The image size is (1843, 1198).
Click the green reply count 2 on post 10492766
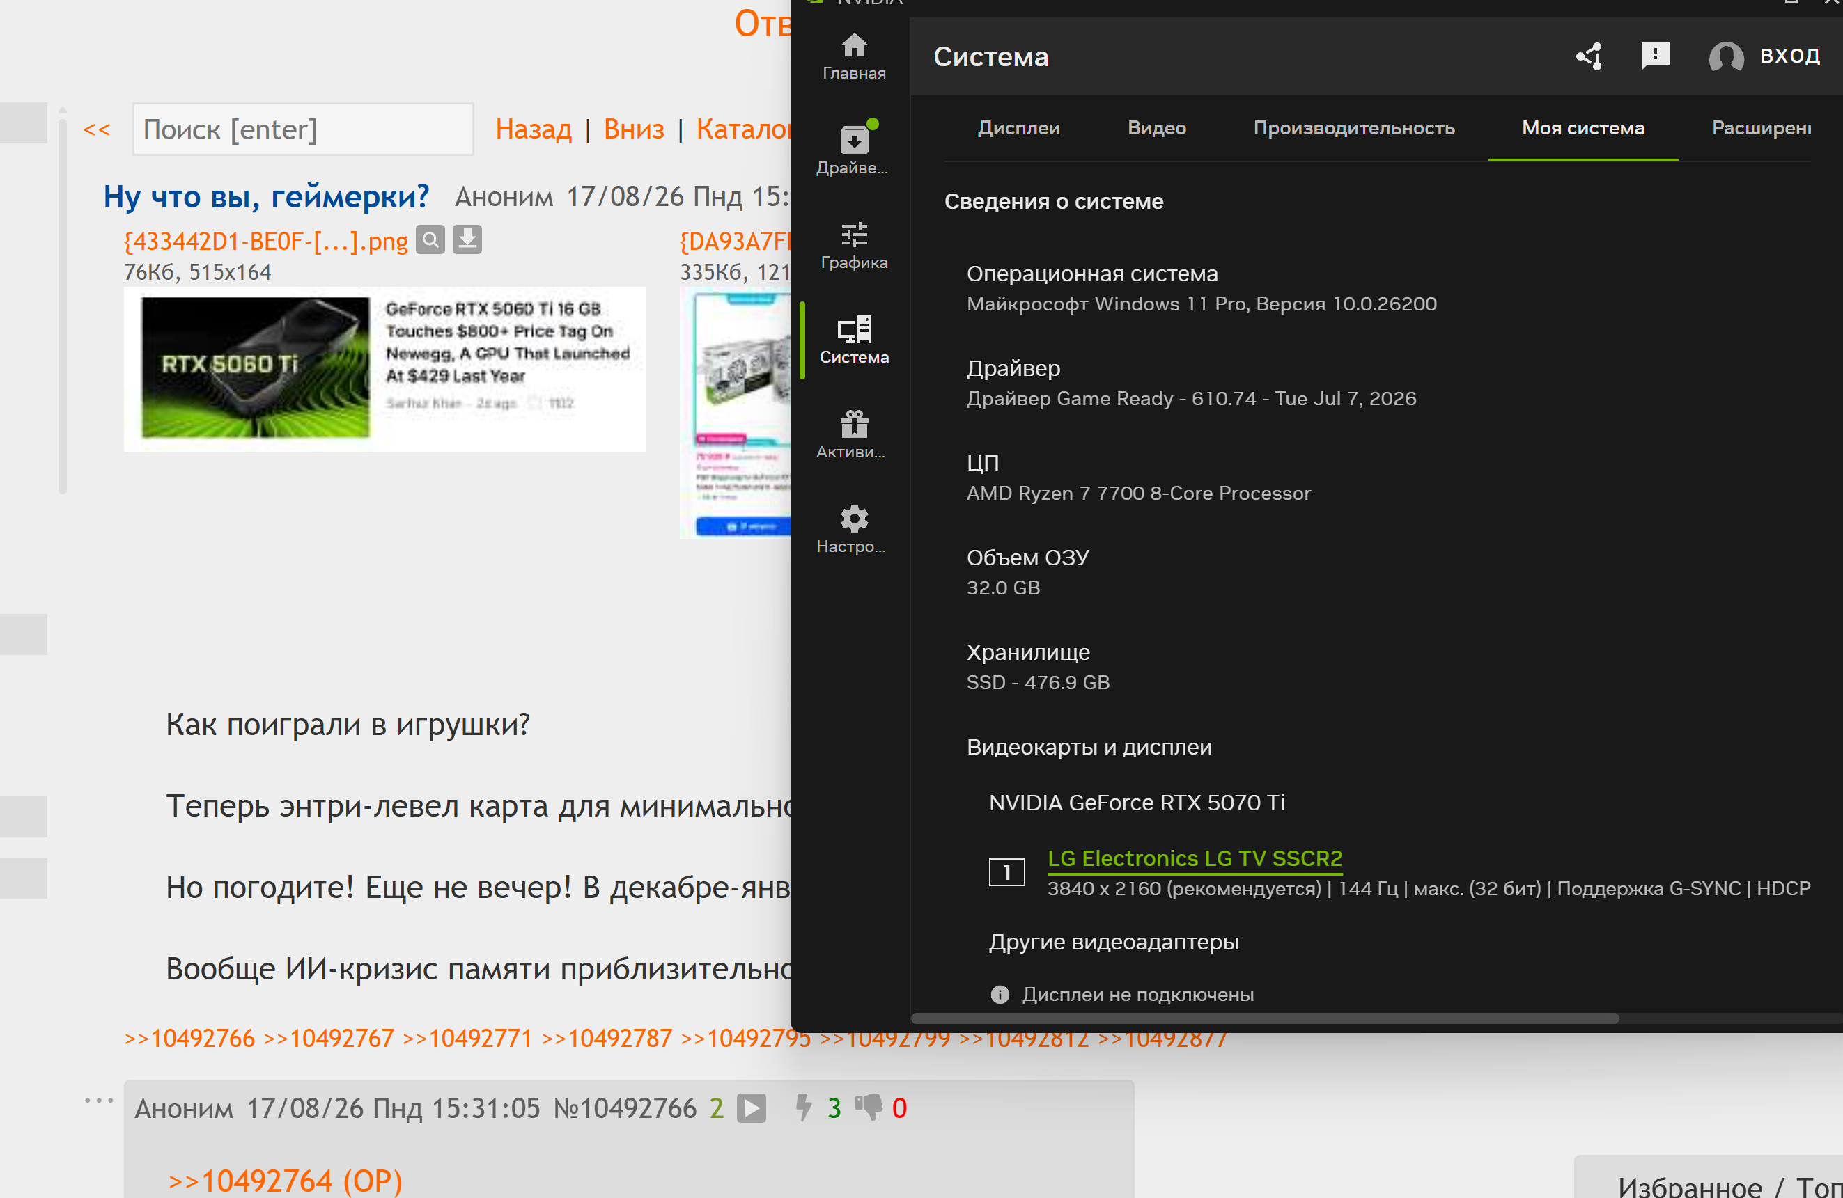716,1108
